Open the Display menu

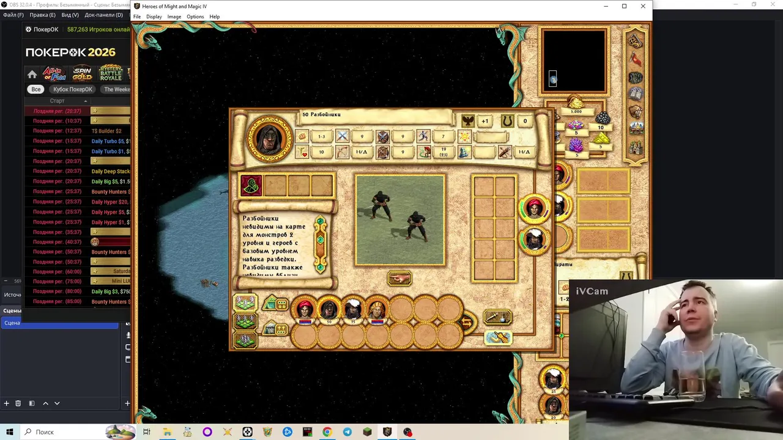(154, 16)
